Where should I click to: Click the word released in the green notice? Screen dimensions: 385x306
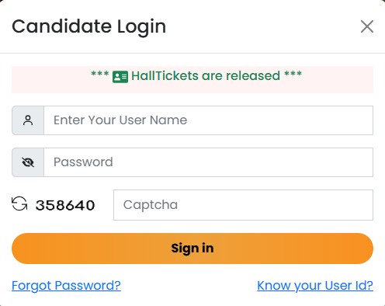253,76
